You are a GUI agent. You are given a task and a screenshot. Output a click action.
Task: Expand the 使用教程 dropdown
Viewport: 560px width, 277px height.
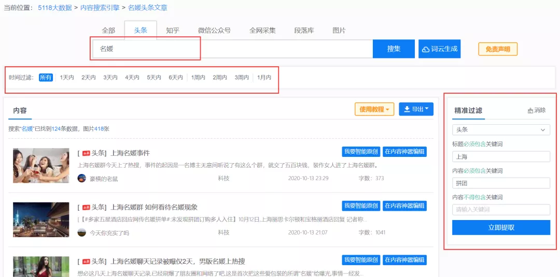tap(374, 109)
